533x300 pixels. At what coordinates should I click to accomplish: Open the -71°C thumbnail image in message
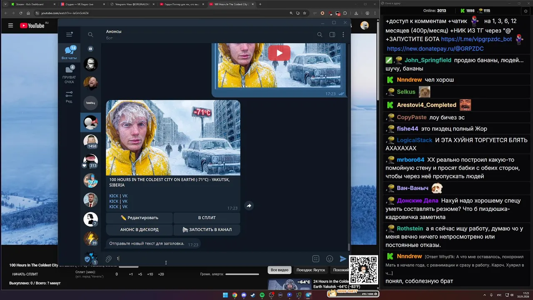[x=173, y=137]
